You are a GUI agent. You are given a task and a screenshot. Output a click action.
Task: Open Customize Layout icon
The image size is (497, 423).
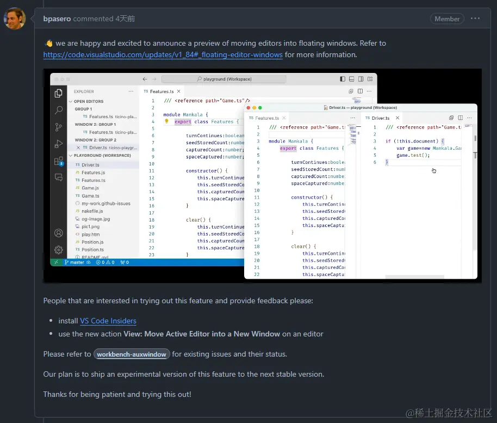click(x=370, y=79)
